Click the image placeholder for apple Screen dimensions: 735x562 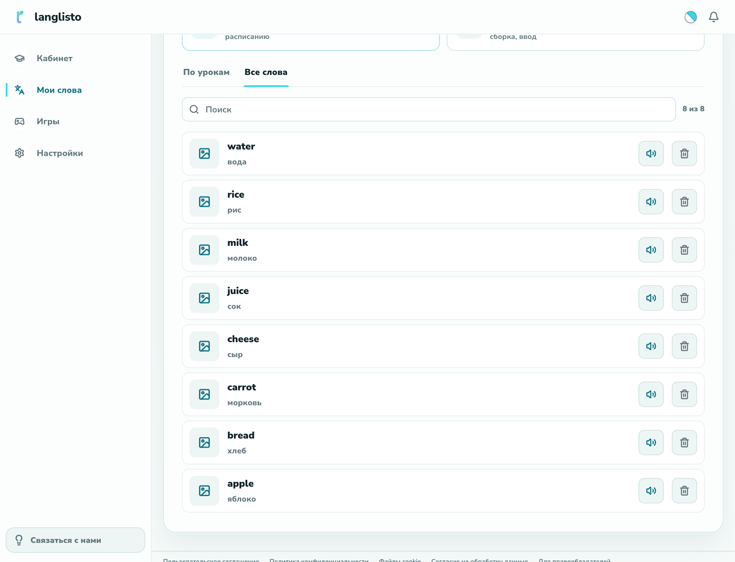pos(204,491)
